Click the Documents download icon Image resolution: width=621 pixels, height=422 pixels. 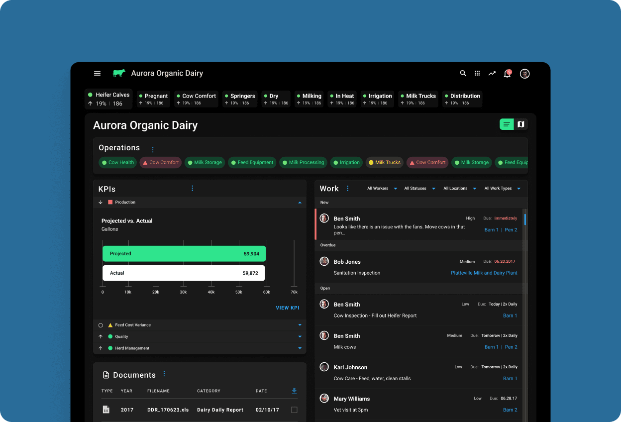[x=294, y=391]
